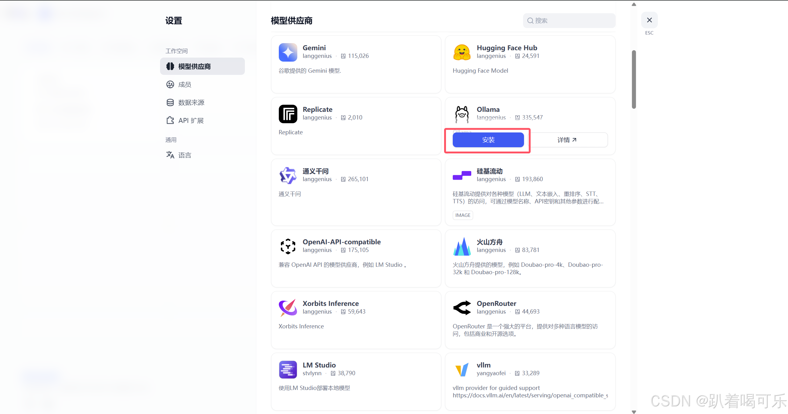This screenshot has width=788, height=414.
Task: Click the OpenRouter arrow logo
Action: tap(462, 308)
